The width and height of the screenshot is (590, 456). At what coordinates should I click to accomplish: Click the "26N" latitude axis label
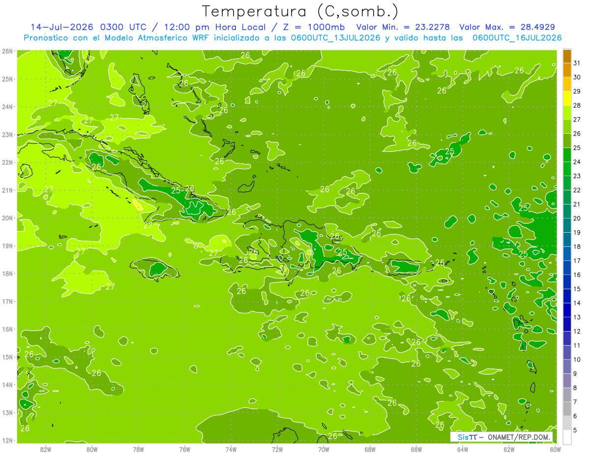pos(7,51)
